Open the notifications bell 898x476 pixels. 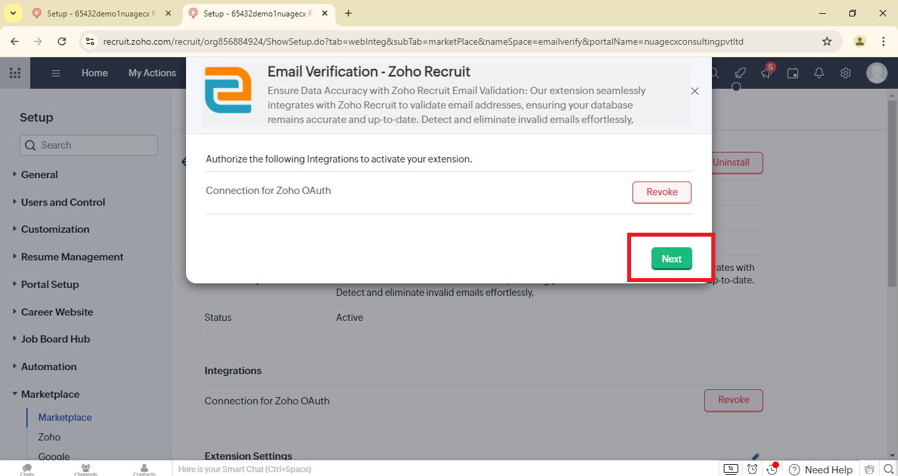pos(819,73)
